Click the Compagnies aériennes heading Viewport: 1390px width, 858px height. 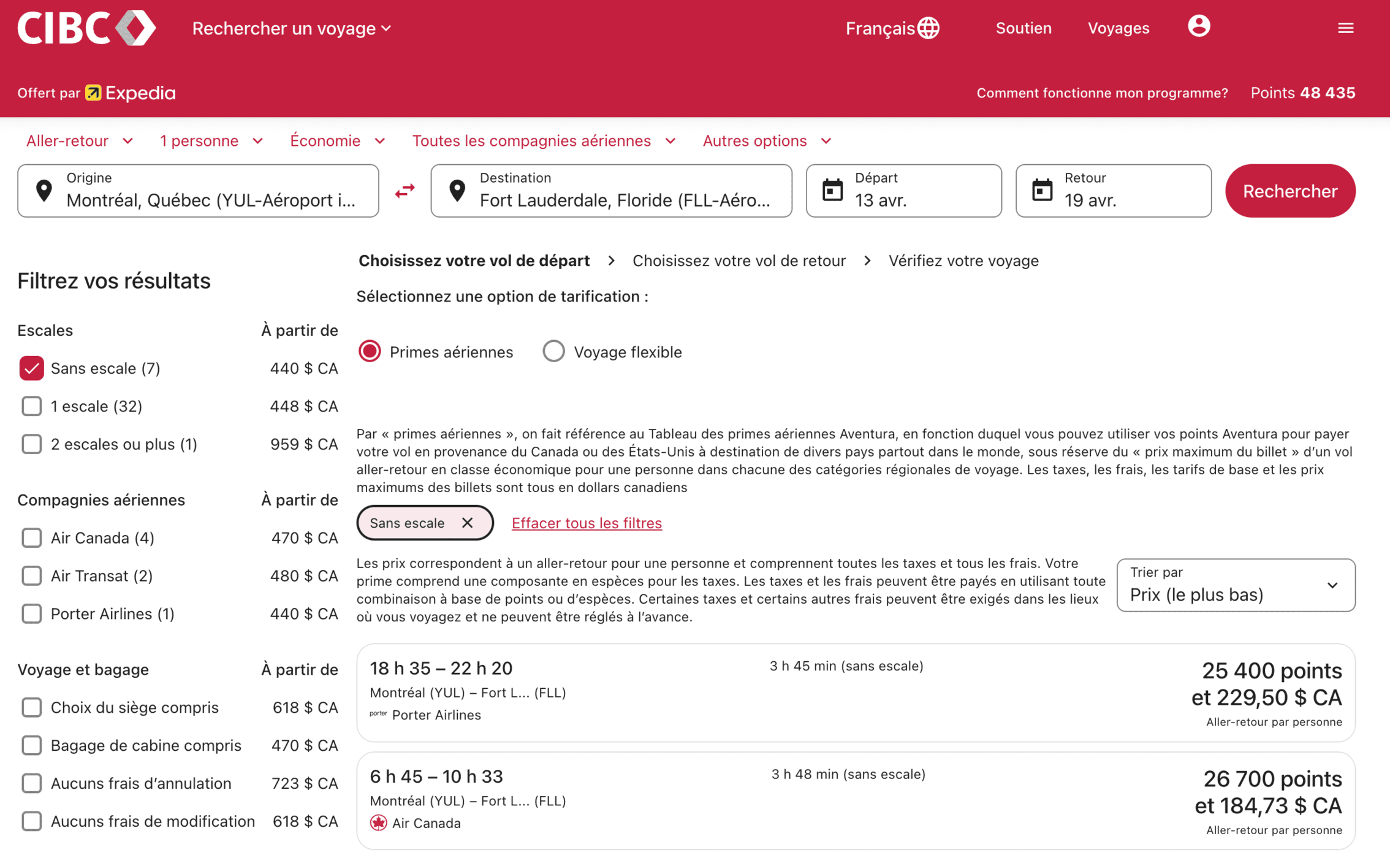[x=101, y=500]
